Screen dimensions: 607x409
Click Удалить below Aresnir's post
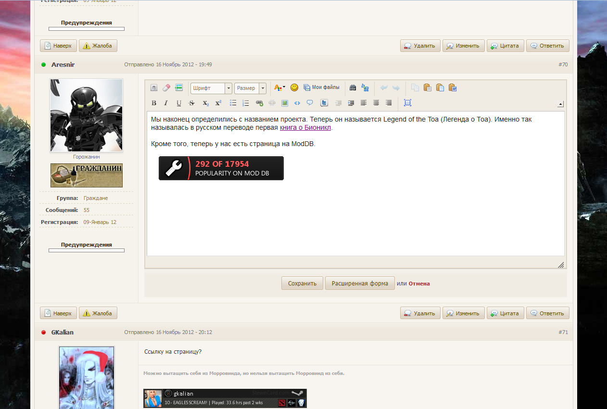pos(420,313)
